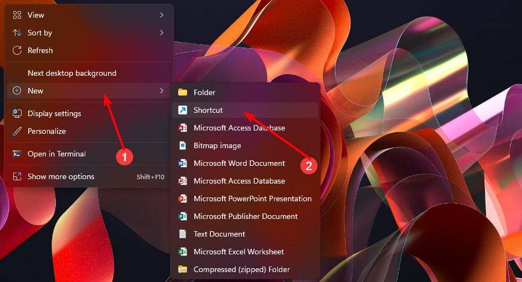This screenshot has width=522, height=282.
Task: Create a new Compressed (zipped) Folder
Action: [245, 269]
